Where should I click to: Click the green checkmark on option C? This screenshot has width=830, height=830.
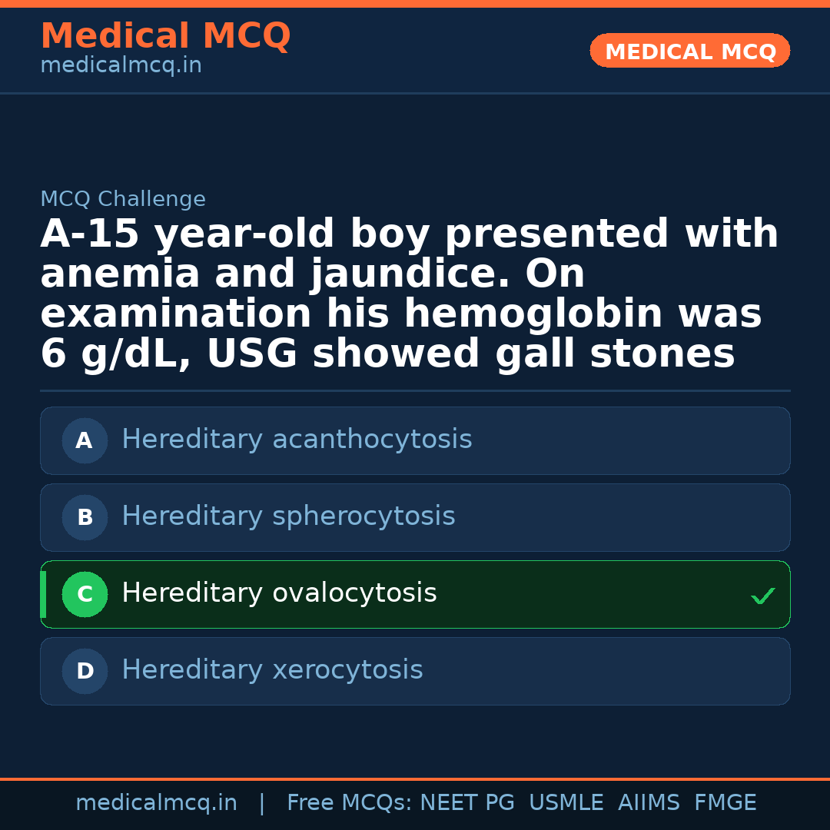coord(762,596)
